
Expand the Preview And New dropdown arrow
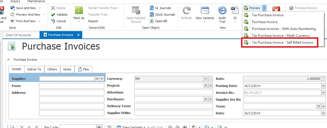[44, 15]
